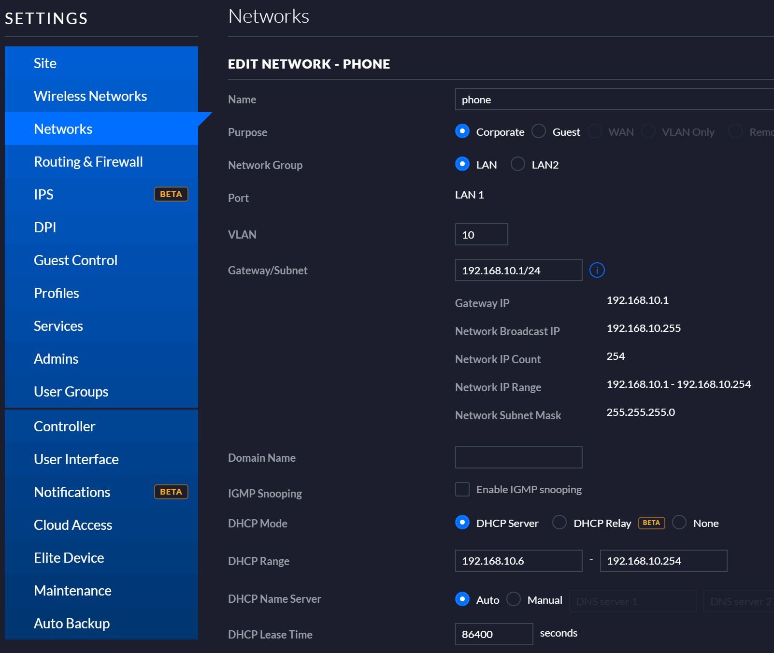Viewport: 774px width, 653px height.
Task: Click the network Name field
Action: [615, 99]
